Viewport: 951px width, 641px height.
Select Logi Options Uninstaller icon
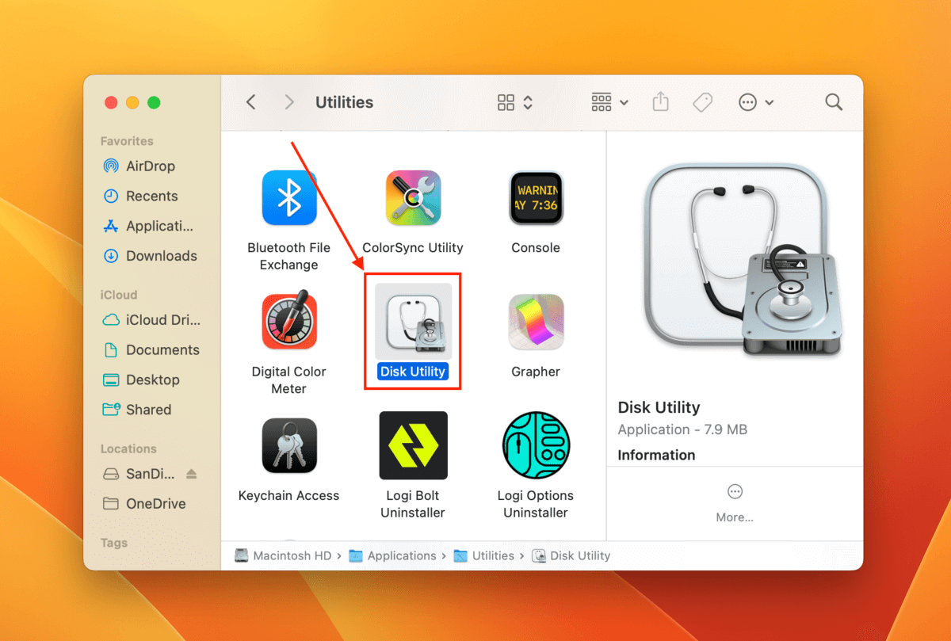pos(536,445)
